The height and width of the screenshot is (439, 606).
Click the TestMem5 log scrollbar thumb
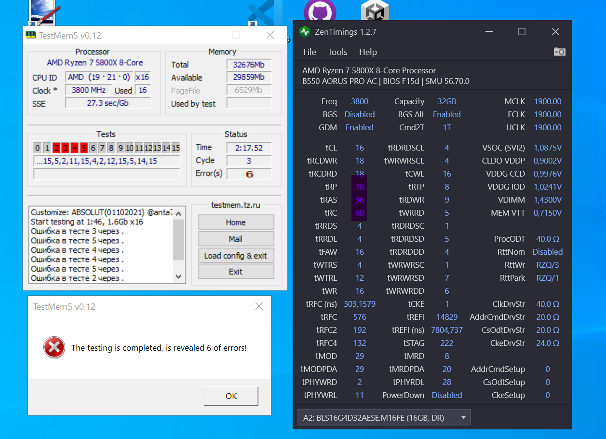pos(178,239)
